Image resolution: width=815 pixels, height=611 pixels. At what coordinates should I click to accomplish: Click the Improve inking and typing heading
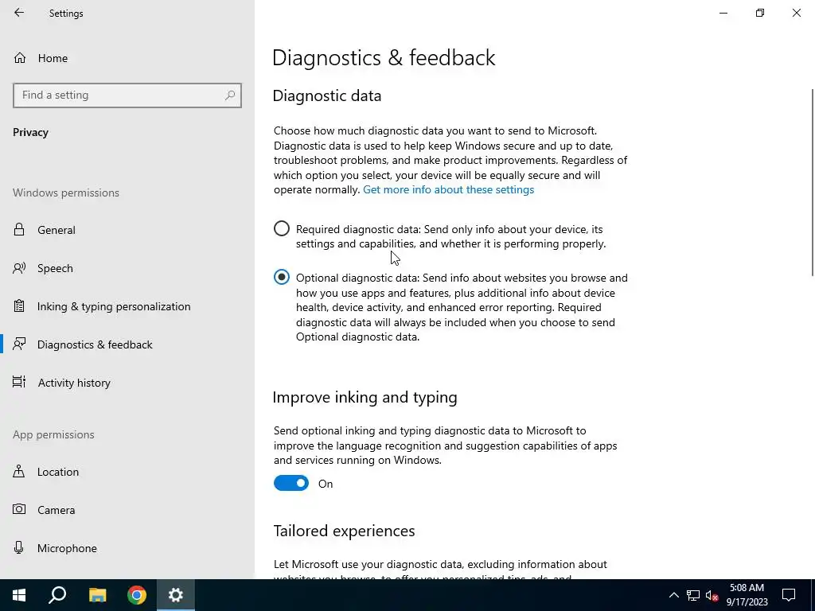(365, 397)
